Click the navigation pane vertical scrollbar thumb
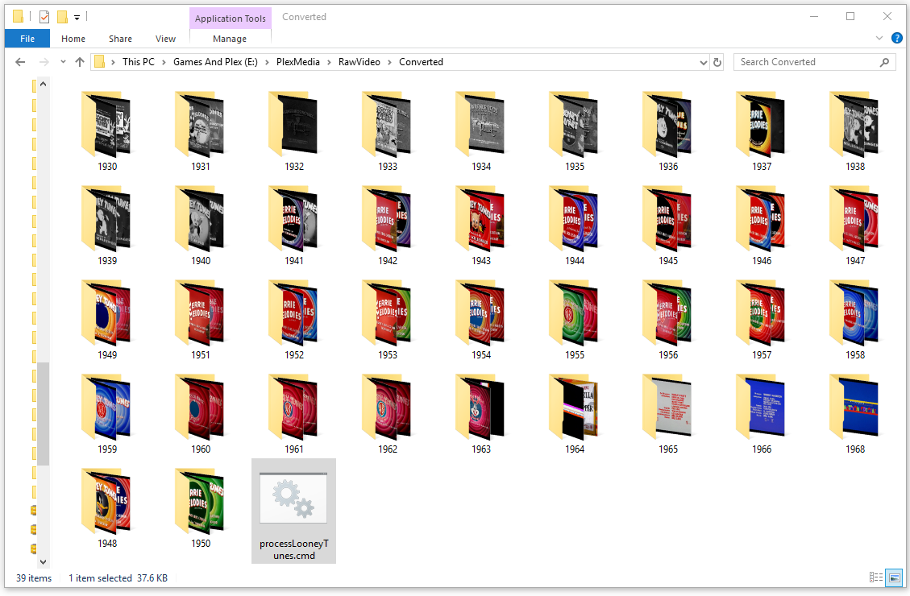Screen dimensions: 910x596 point(44,413)
